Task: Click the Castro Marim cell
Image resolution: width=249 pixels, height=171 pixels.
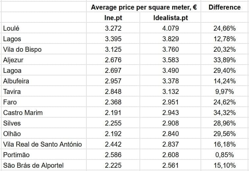Action: coord(23,113)
